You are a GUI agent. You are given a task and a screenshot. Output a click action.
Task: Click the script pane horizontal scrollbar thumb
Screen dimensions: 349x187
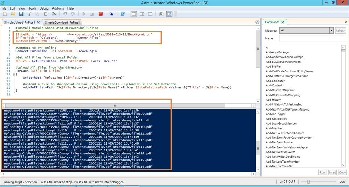click(x=115, y=106)
